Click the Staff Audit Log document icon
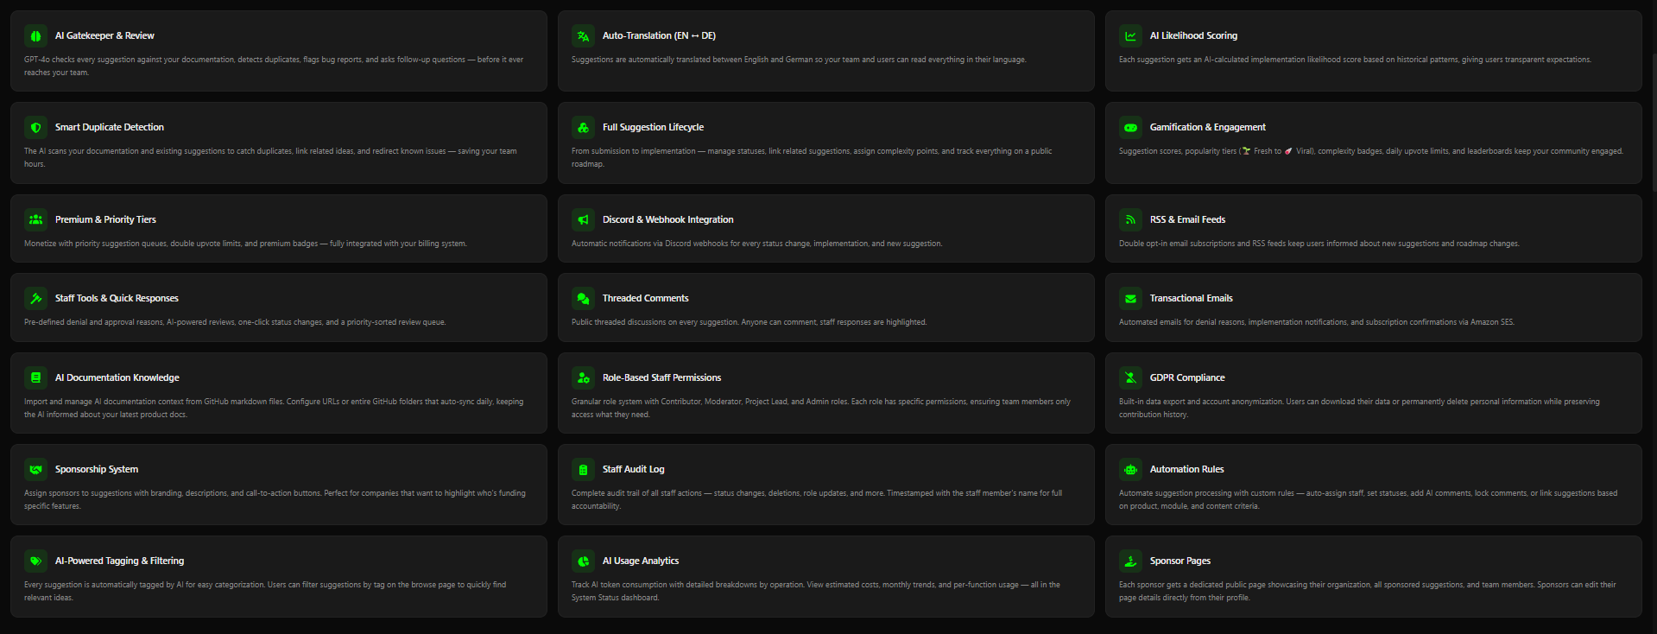 pyautogui.click(x=583, y=469)
